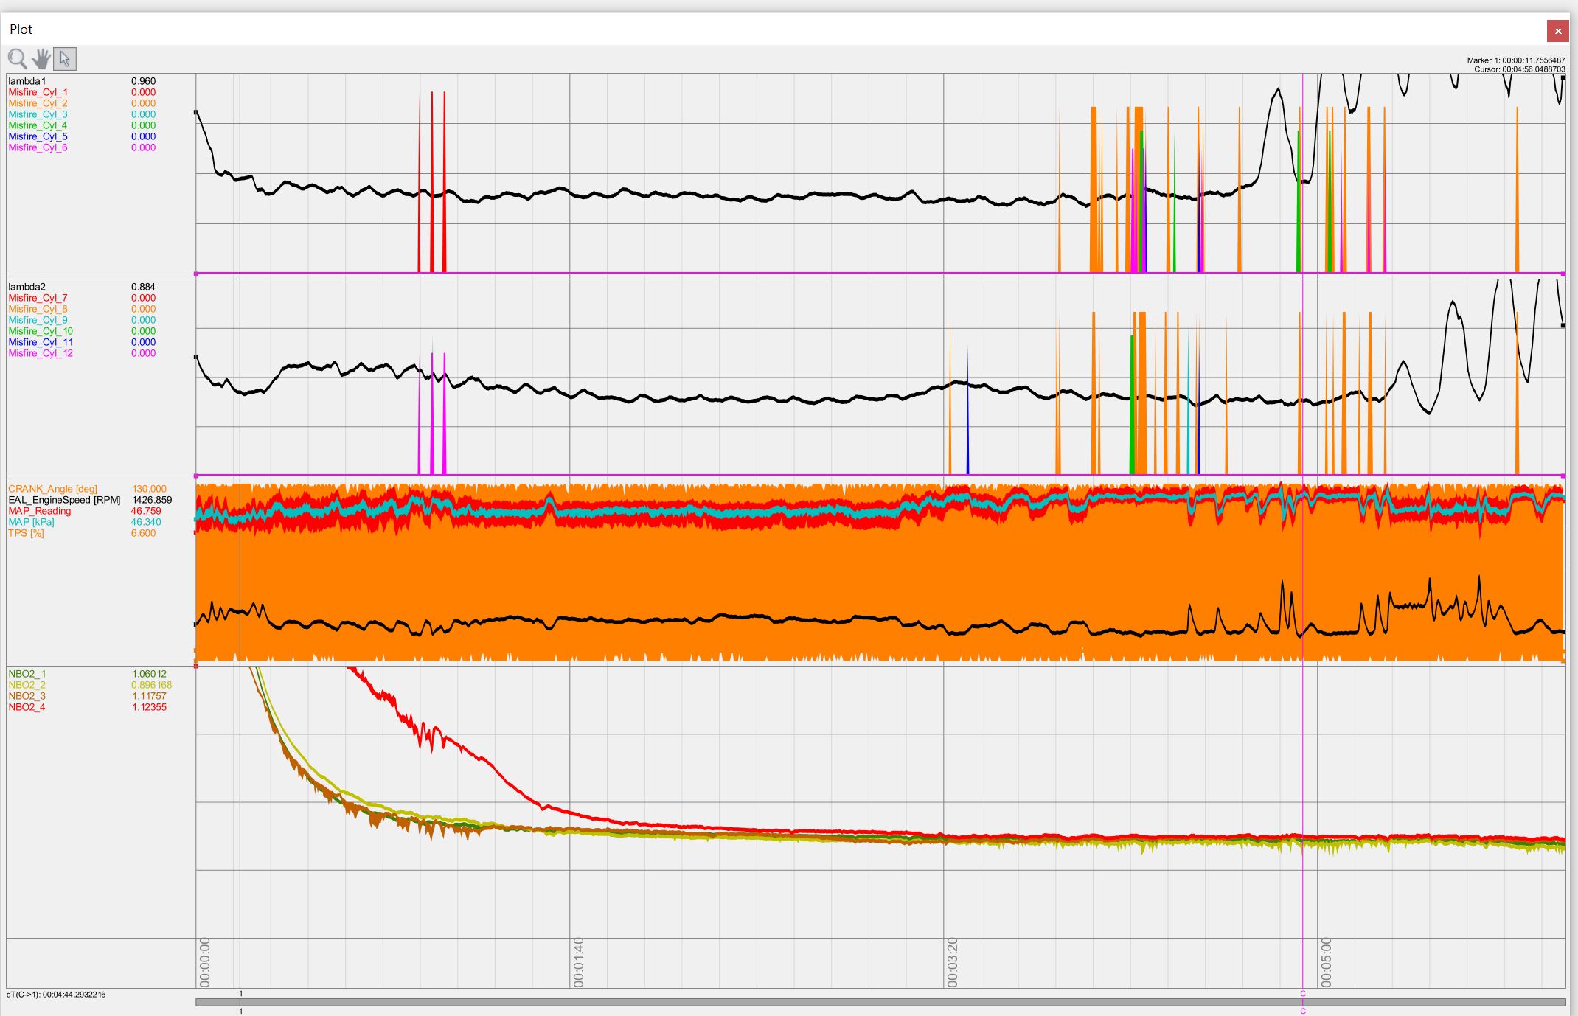Click the magenta cursor C marker
This screenshot has height=1016, width=1578.
[x=1303, y=994]
